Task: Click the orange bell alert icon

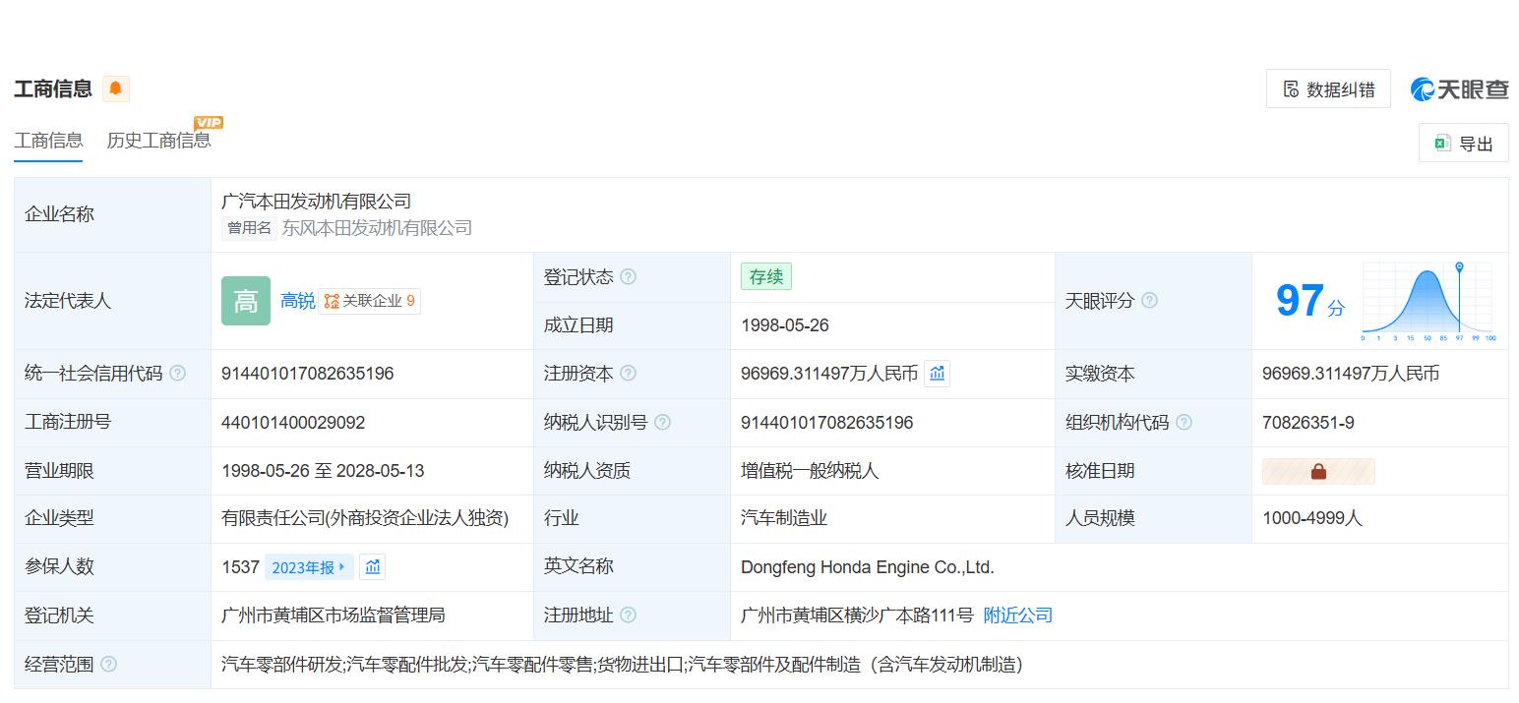Action: [x=115, y=88]
